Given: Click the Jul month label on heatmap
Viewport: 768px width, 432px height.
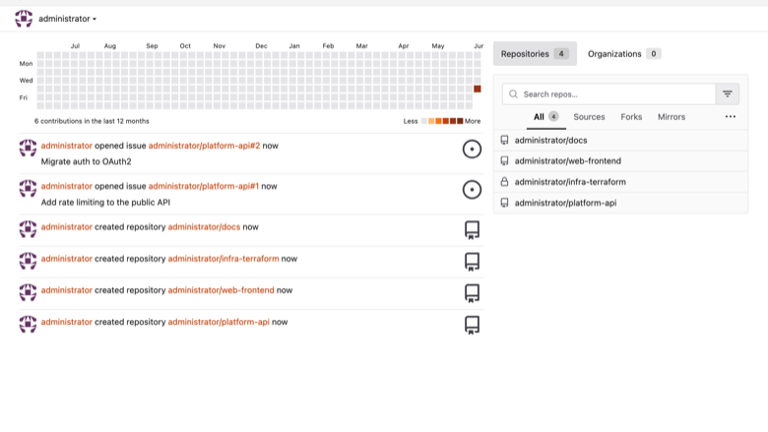Looking at the screenshot, I should (x=75, y=46).
